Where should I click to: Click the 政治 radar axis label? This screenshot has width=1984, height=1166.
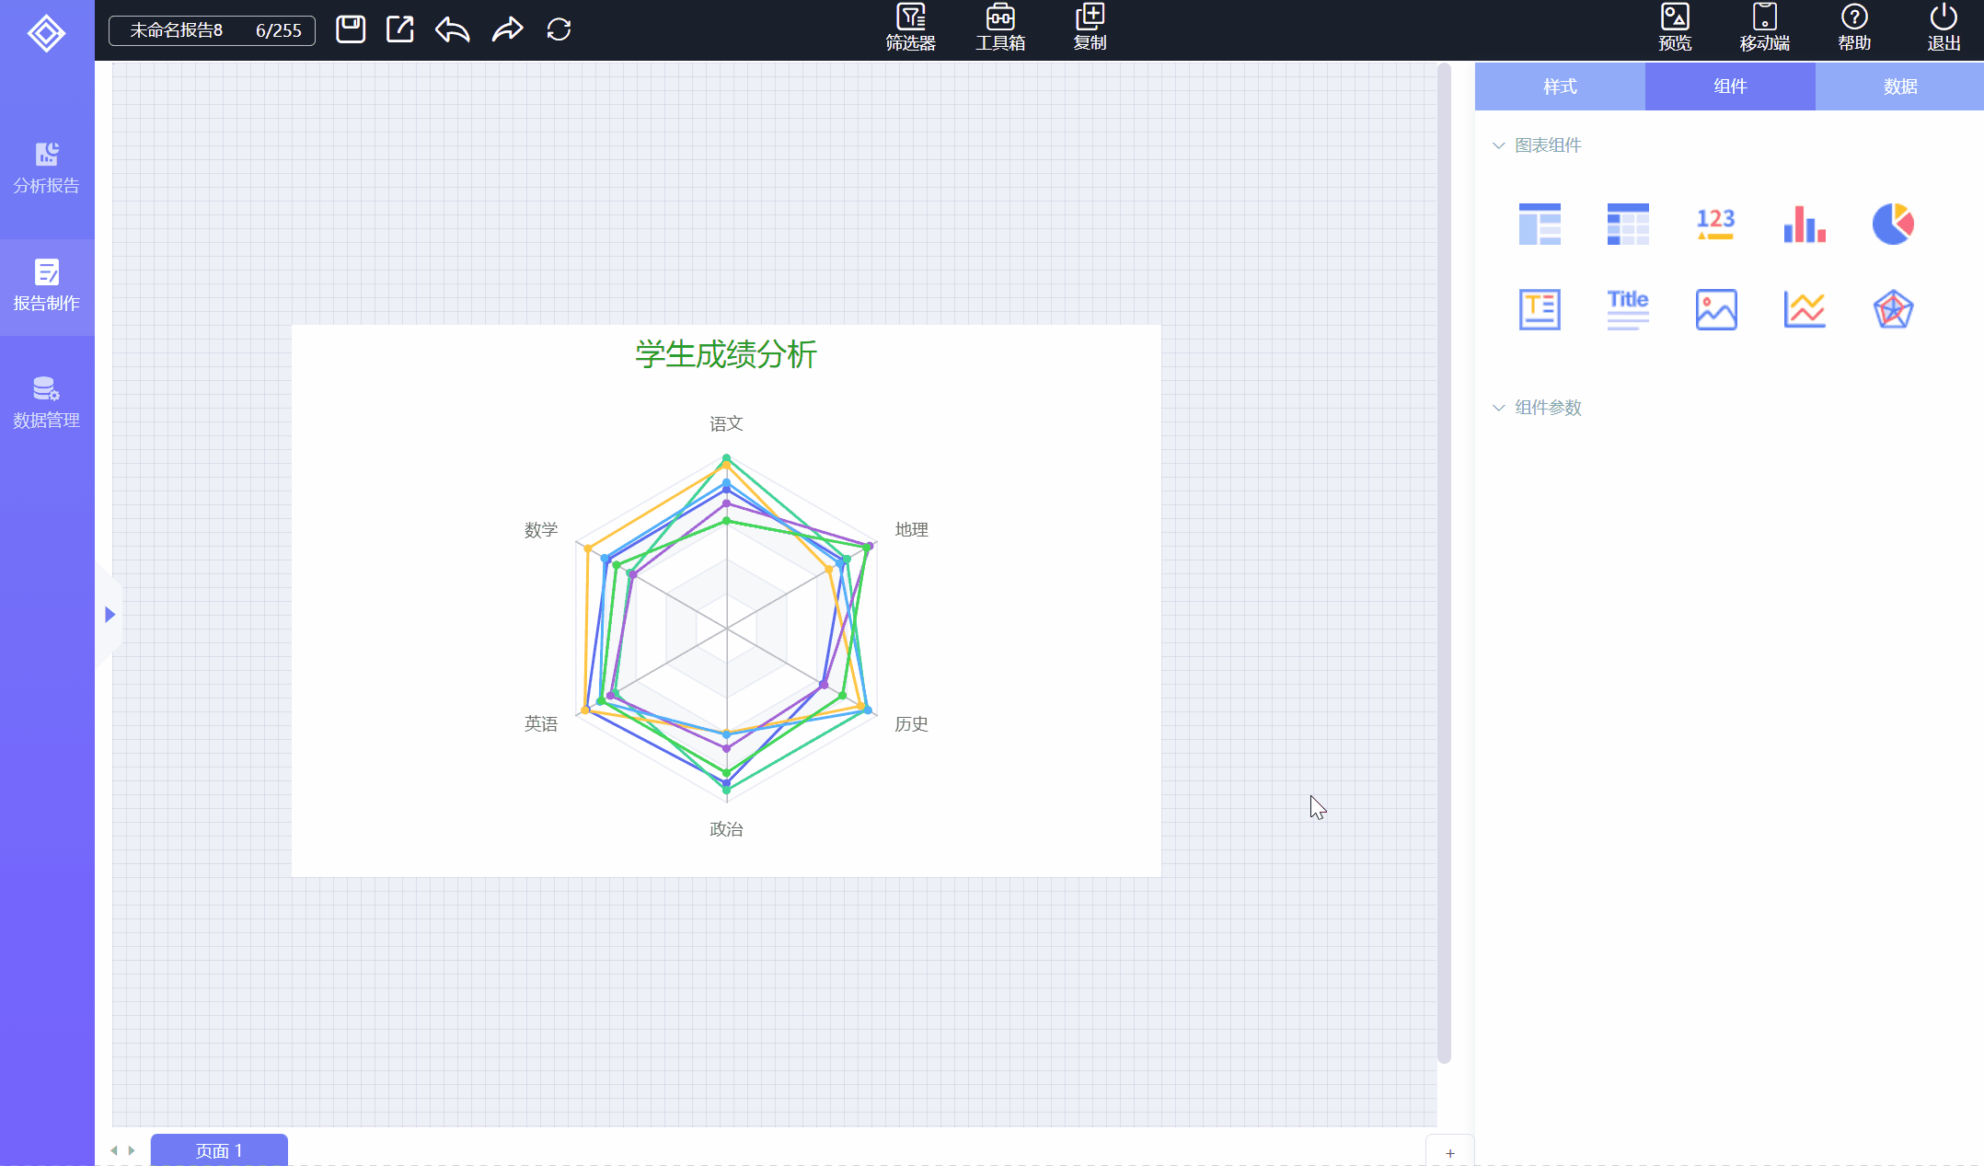tap(726, 829)
